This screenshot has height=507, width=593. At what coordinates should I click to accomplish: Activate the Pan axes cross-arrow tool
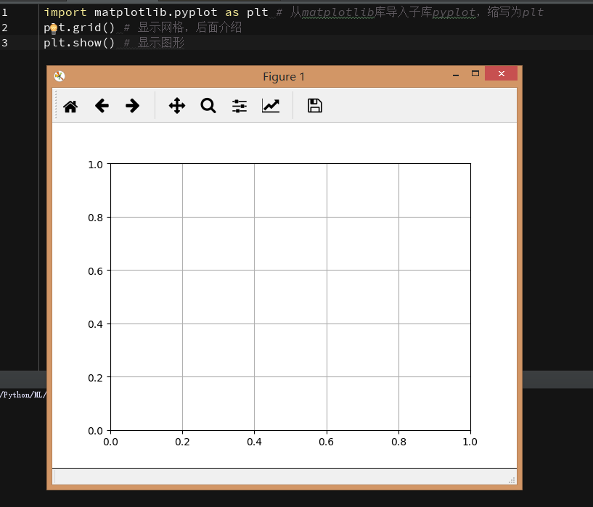(177, 106)
